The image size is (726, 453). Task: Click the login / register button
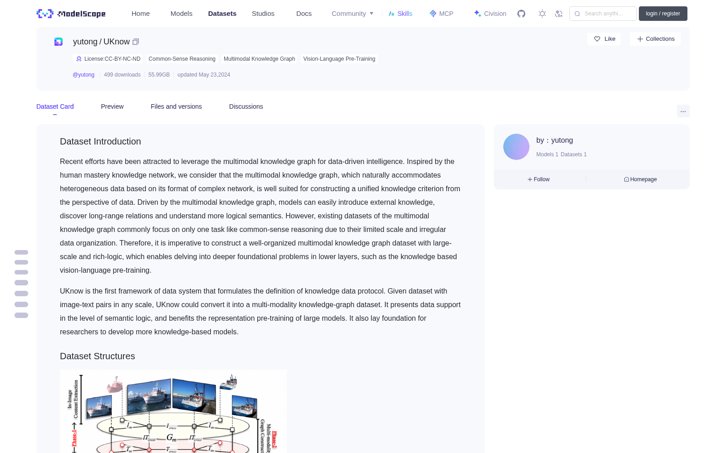pyautogui.click(x=663, y=14)
